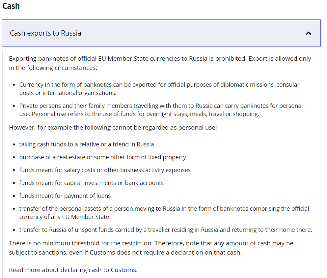This screenshot has height=278, width=327.
Task: Click the words 'Read more about' before the link
Action: (x=34, y=270)
